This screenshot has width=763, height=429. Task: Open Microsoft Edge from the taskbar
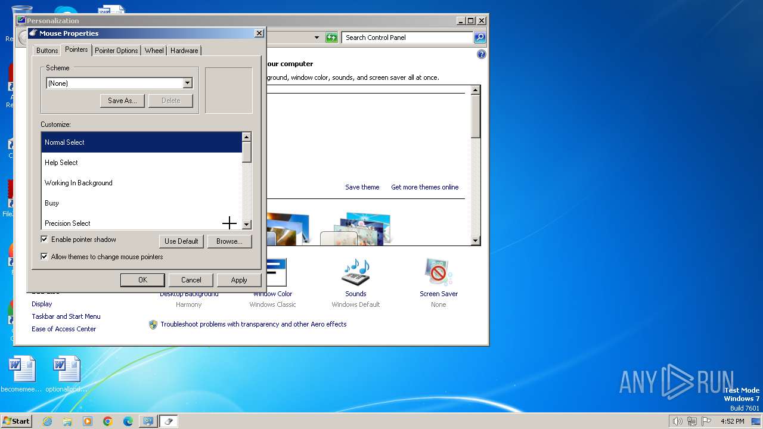pyautogui.click(x=128, y=421)
